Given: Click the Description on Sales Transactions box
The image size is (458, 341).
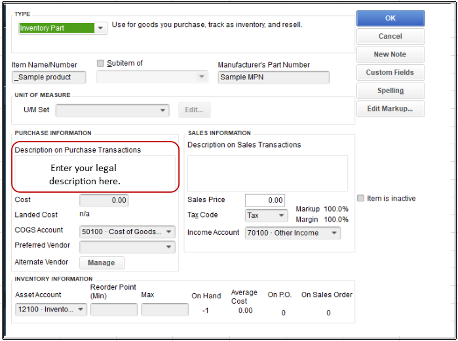Looking at the screenshot, I should [267, 173].
